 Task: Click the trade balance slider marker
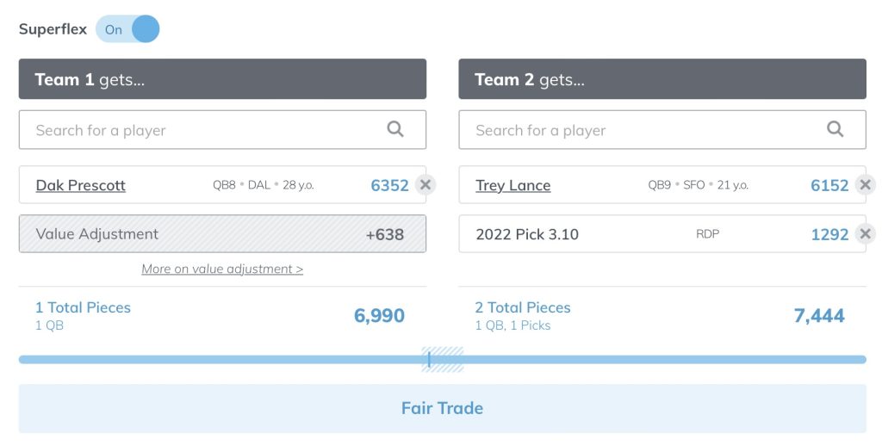[429, 359]
